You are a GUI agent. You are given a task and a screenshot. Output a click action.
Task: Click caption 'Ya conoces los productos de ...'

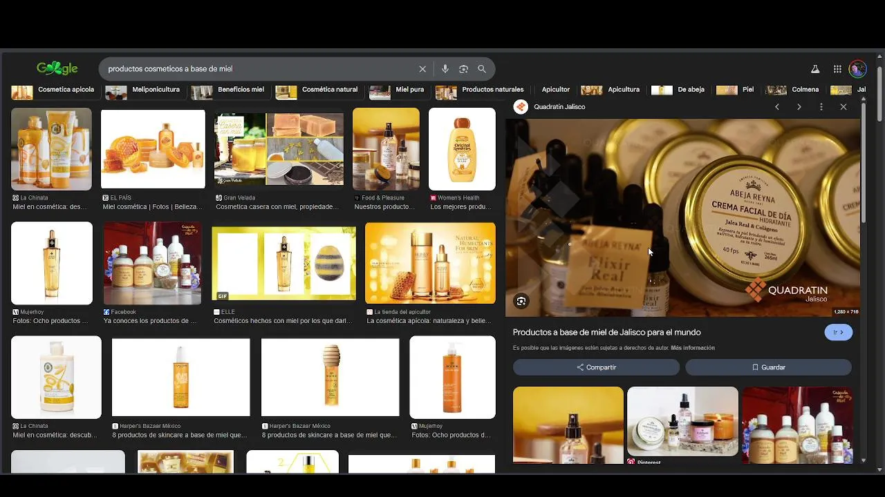pyautogui.click(x=150, y=321)
